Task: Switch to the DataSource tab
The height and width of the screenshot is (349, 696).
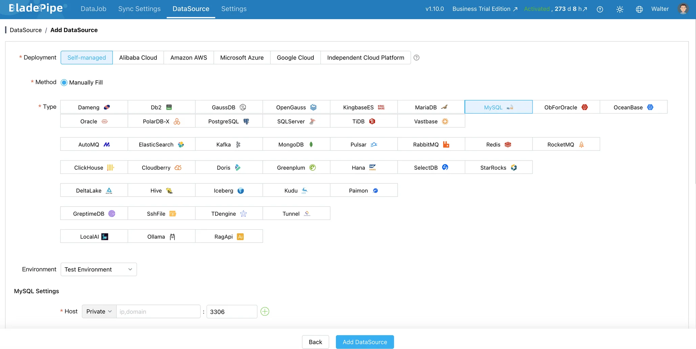Action: click(x=191, y=9)
